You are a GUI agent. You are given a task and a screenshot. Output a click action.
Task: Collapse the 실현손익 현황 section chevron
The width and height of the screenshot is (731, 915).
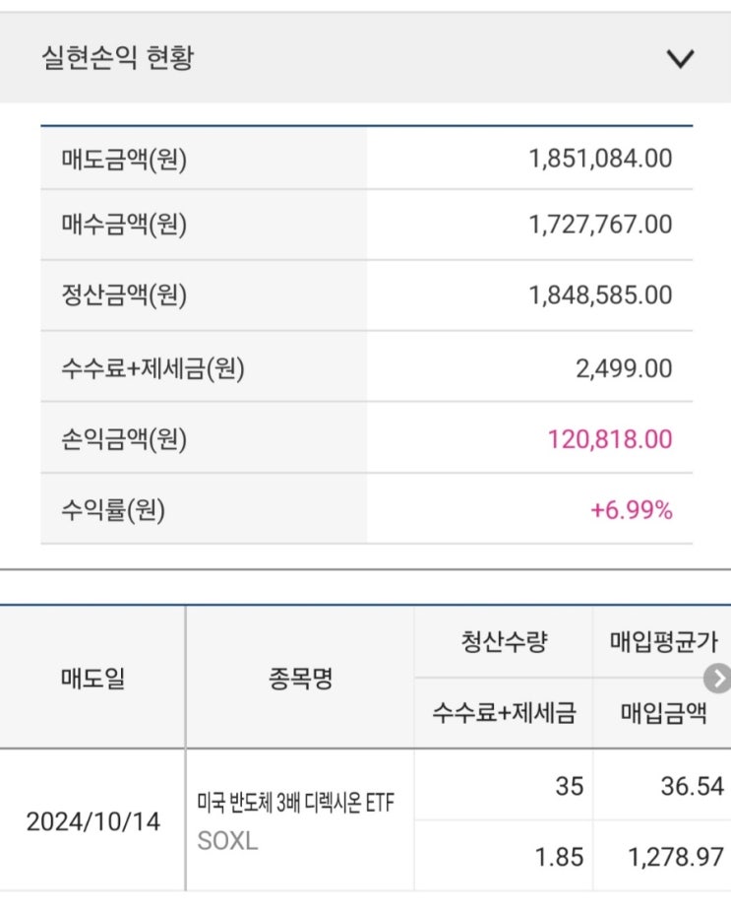[x=680, y=59]
